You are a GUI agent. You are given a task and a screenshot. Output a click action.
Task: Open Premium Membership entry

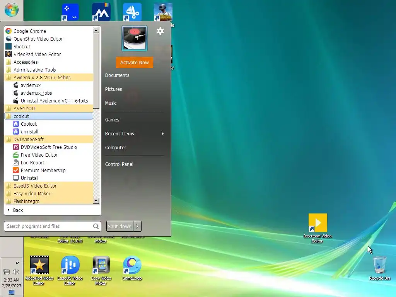click(x=49, y=170)
